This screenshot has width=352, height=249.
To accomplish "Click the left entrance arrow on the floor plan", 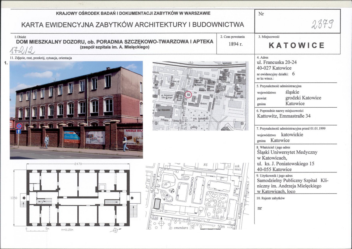I will click(x=24, y=198).
